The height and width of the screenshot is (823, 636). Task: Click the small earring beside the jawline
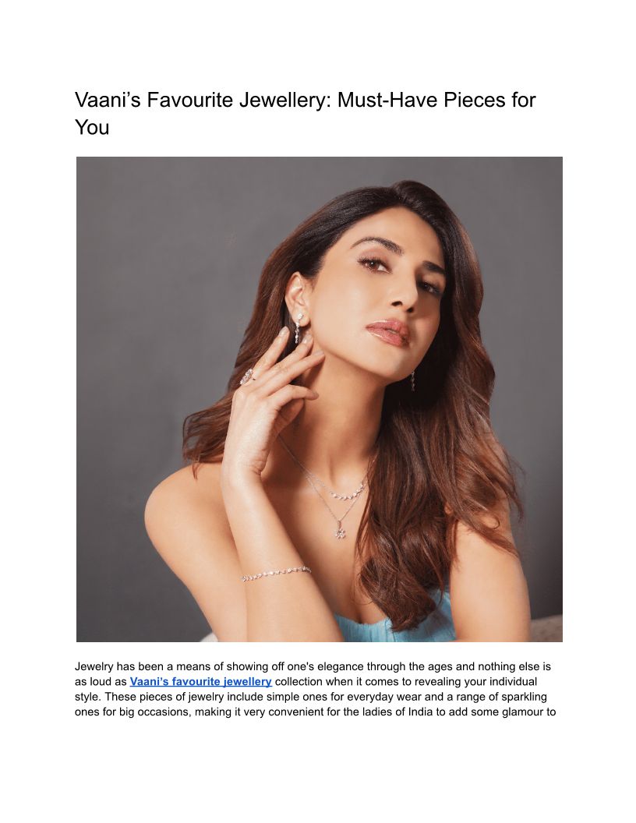point(412,380)
